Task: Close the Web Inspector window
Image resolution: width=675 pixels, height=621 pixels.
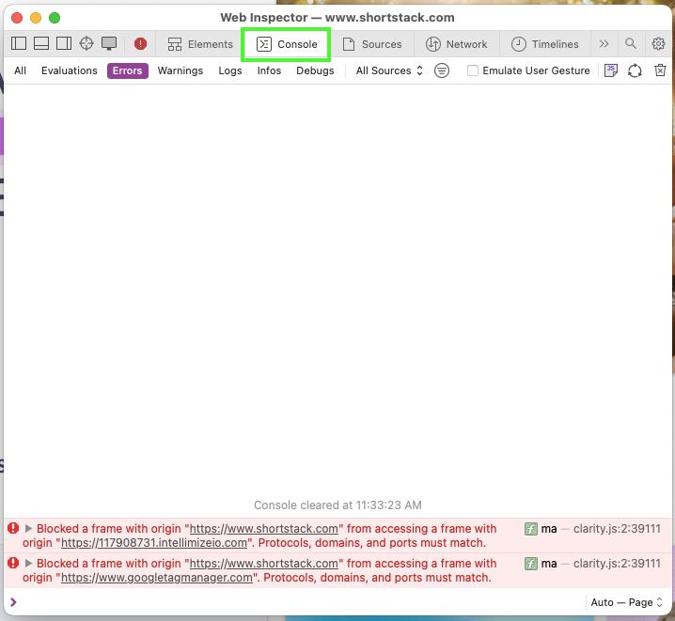Action: [17, 18]
